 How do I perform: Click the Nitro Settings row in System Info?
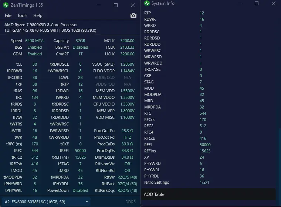point(208,182)
